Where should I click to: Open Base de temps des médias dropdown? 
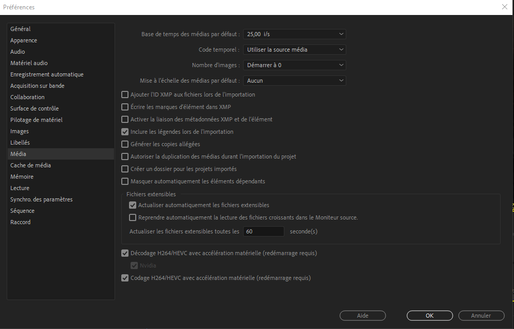point(294,34)
